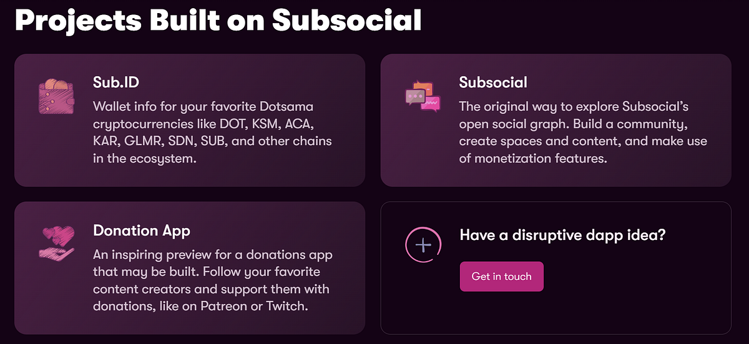
Task: Click "content creators and support them with" line in Donation App card
Action: pos(211,289)
